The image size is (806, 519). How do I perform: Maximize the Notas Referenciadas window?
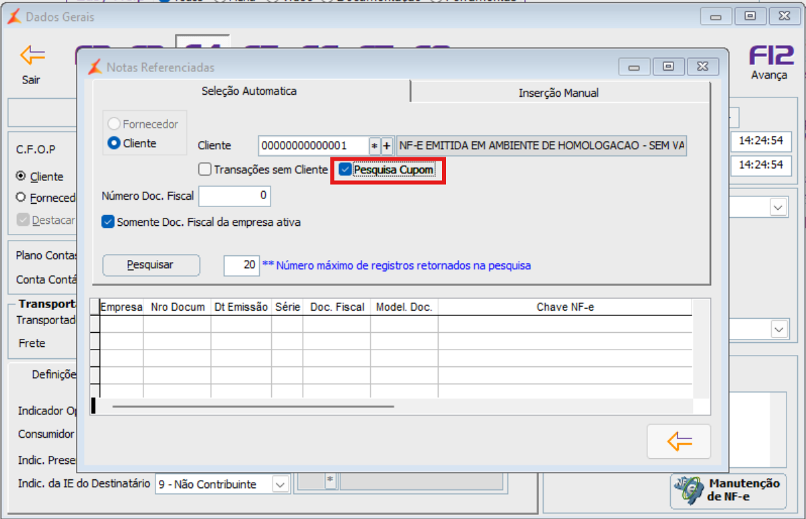[x=668, y=67]
